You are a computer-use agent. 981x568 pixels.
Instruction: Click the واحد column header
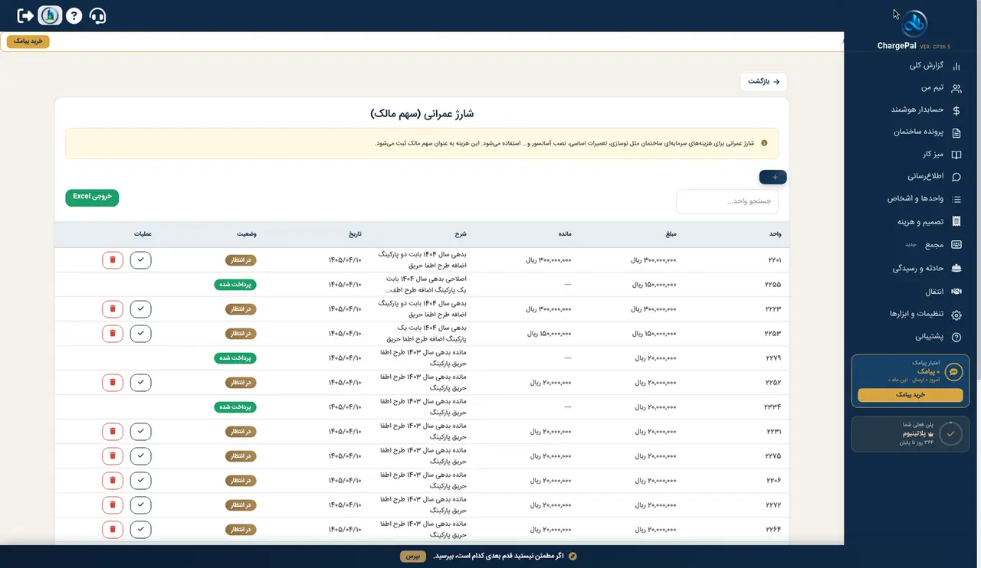coord(775,234)
